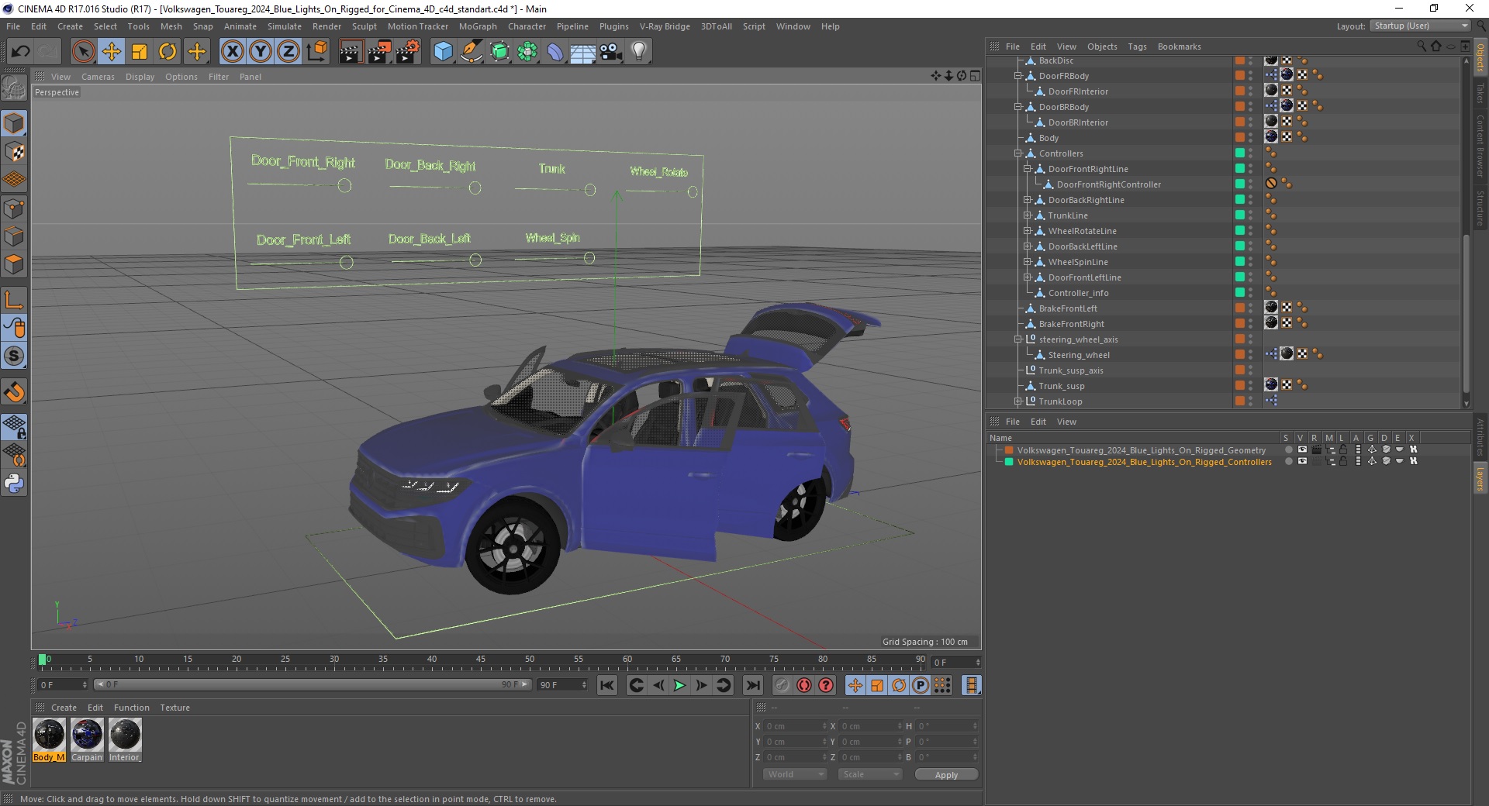This screenshot has width=1489, height=806.
Task: Activate the Scale tool icon
Action: click(140, 52)
